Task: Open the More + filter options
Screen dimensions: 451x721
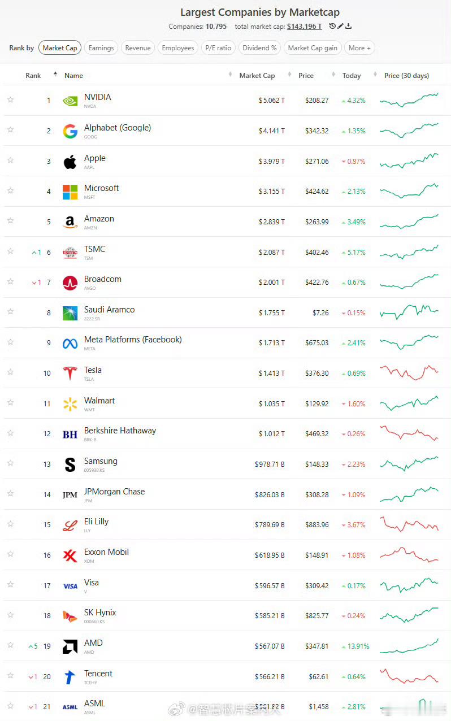Action: point(359,47)
